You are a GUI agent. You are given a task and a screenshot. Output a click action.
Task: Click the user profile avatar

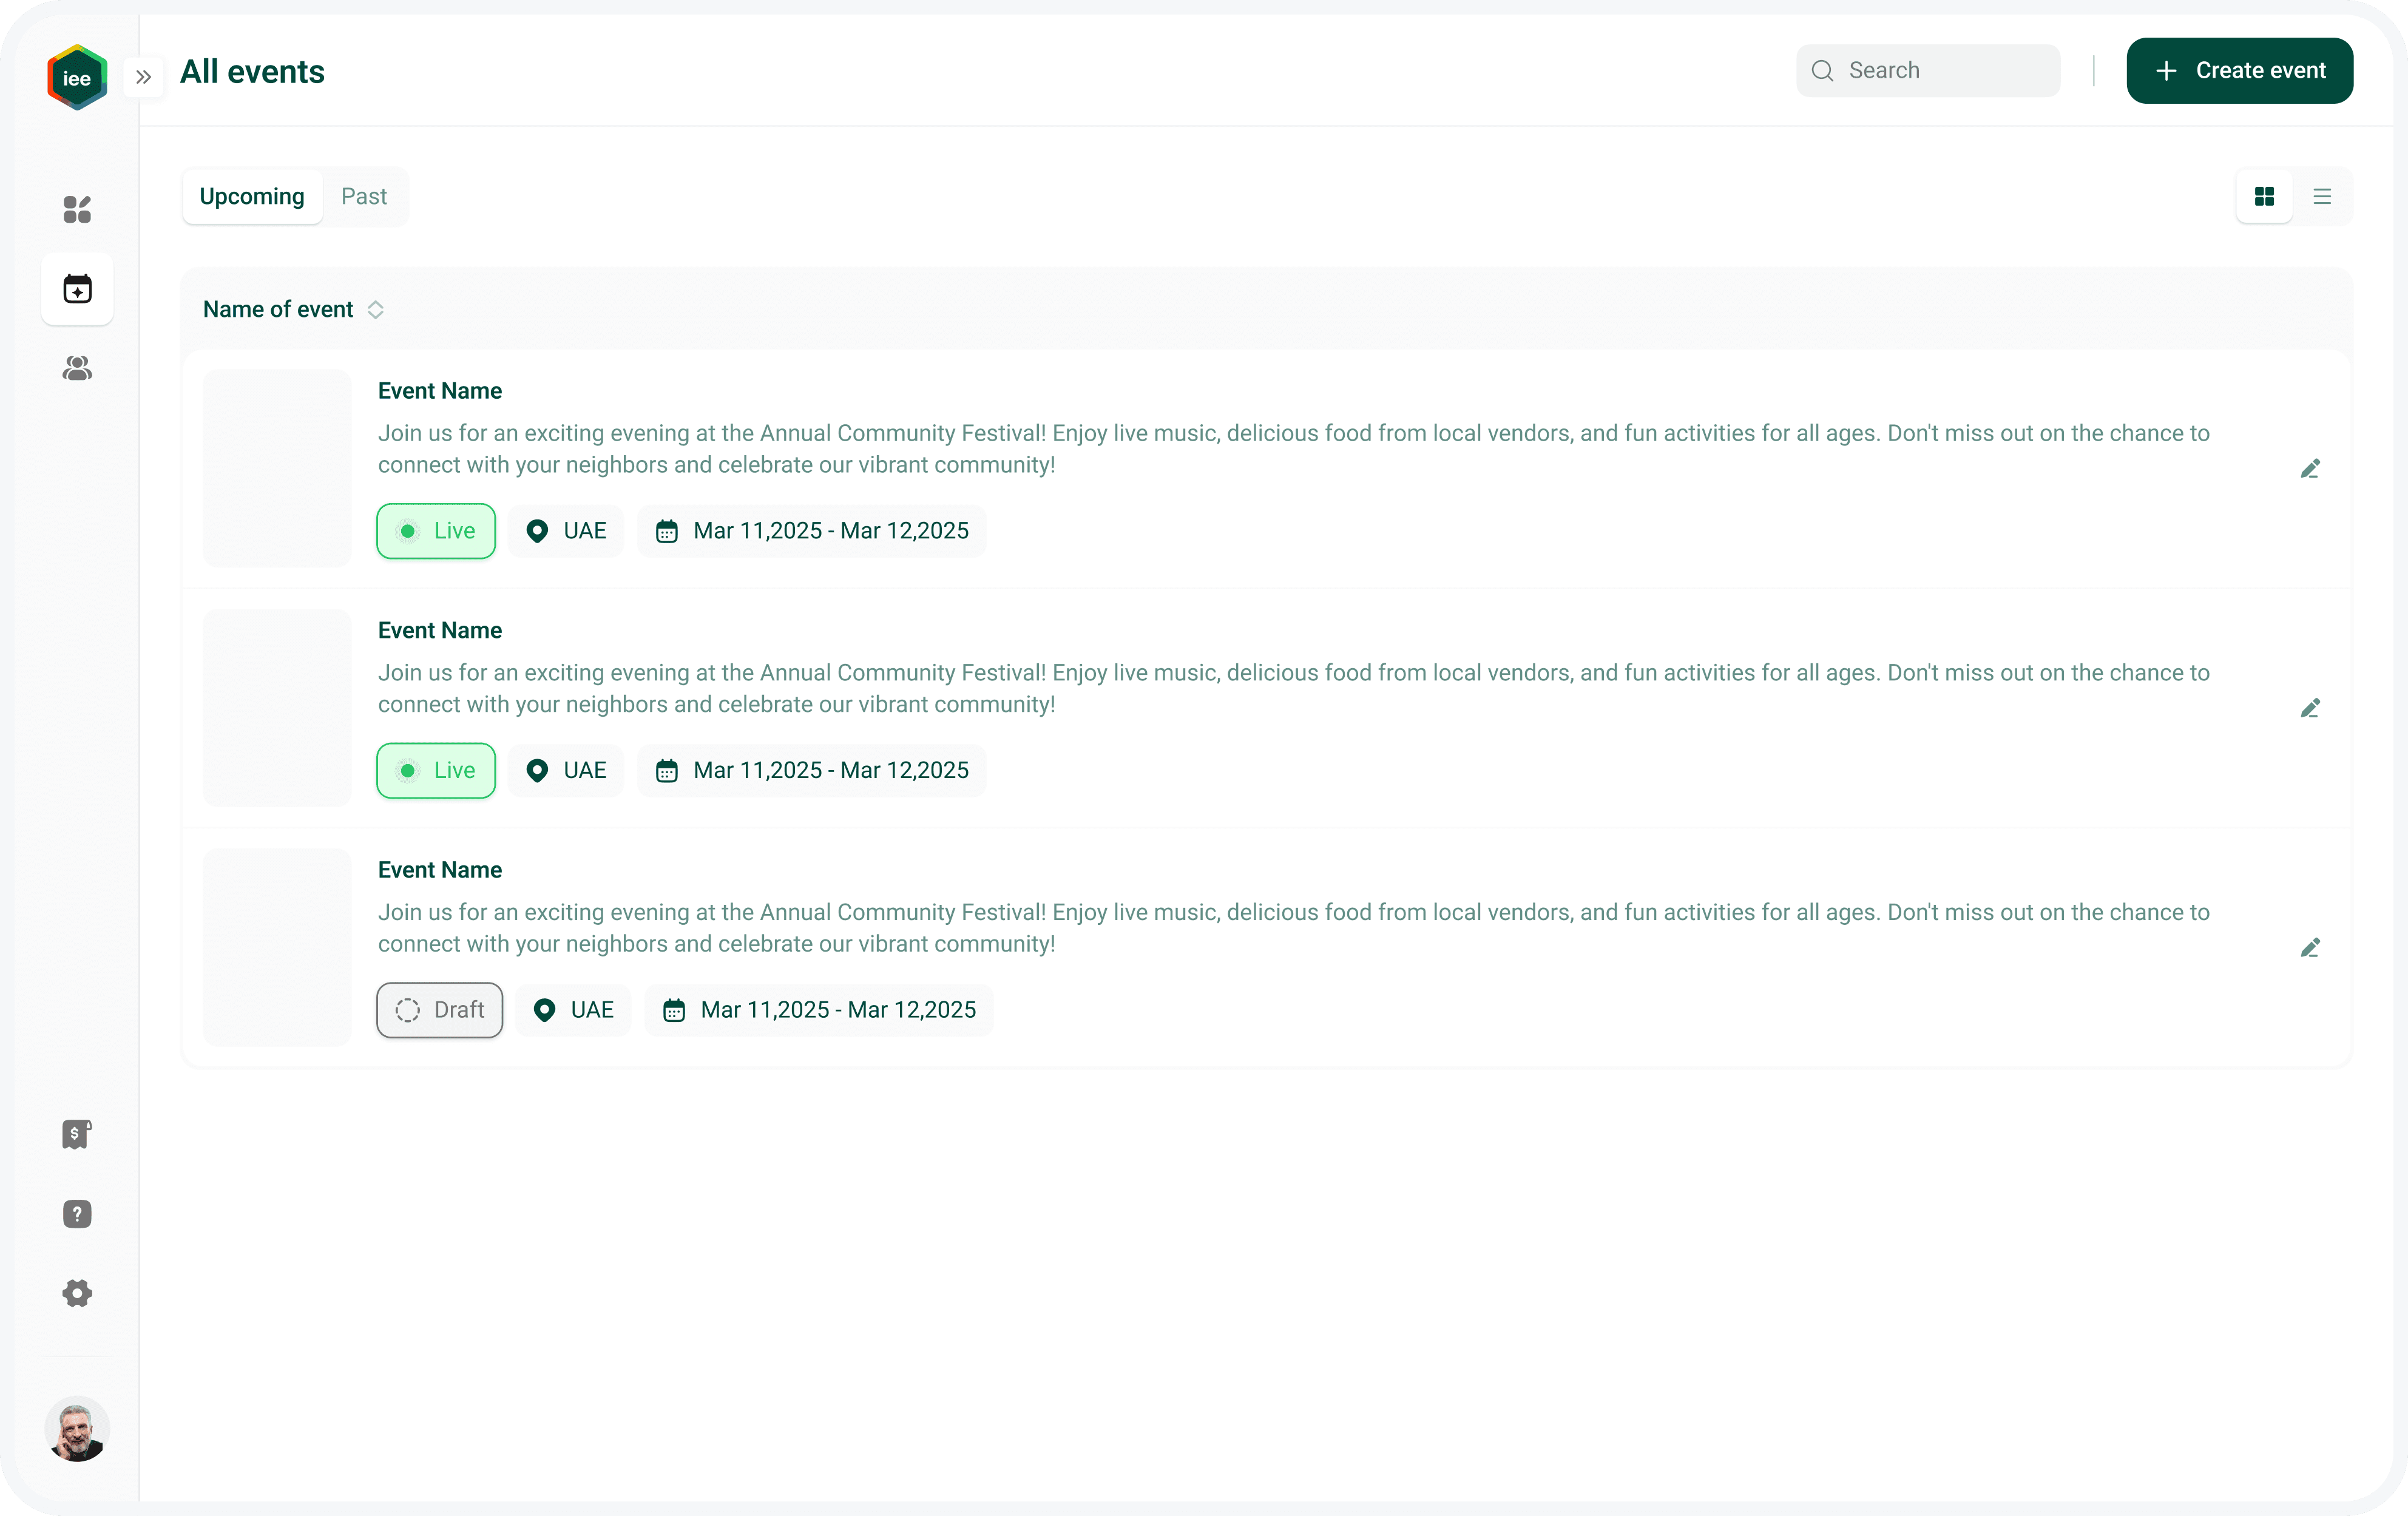(x=77, y=1429)
